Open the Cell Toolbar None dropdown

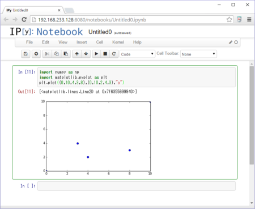tap(198, 54)
